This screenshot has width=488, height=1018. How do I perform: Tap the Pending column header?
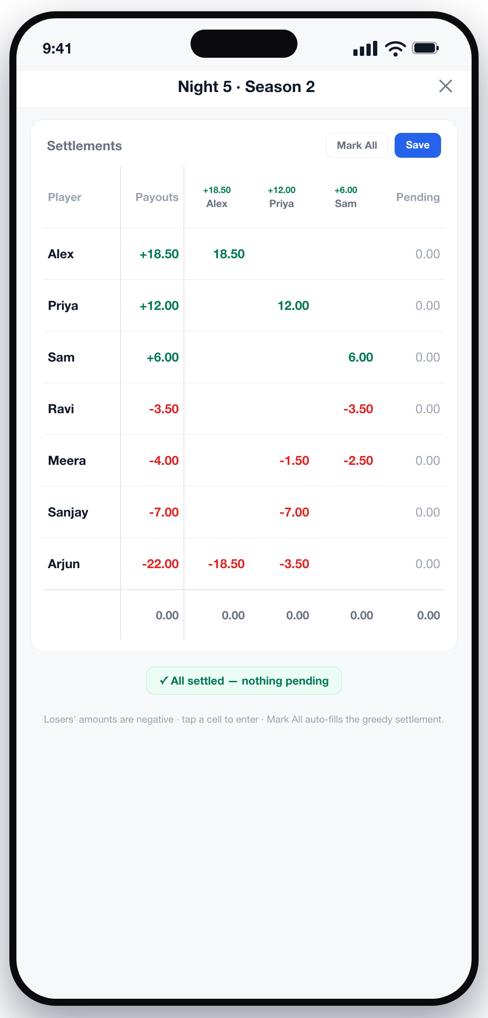click(418, 197)
